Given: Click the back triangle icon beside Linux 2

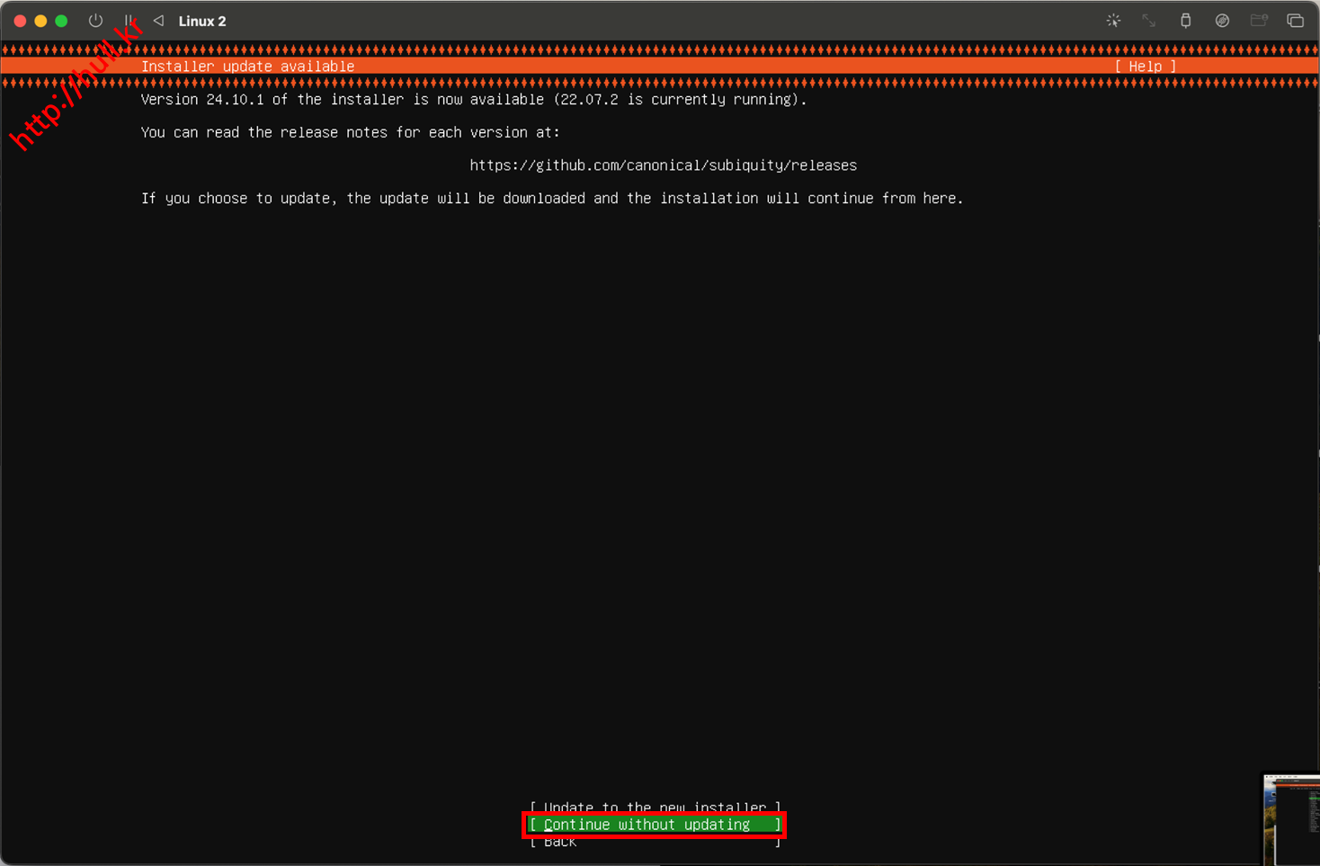Looking at the screenshot, I should (158, 21).
